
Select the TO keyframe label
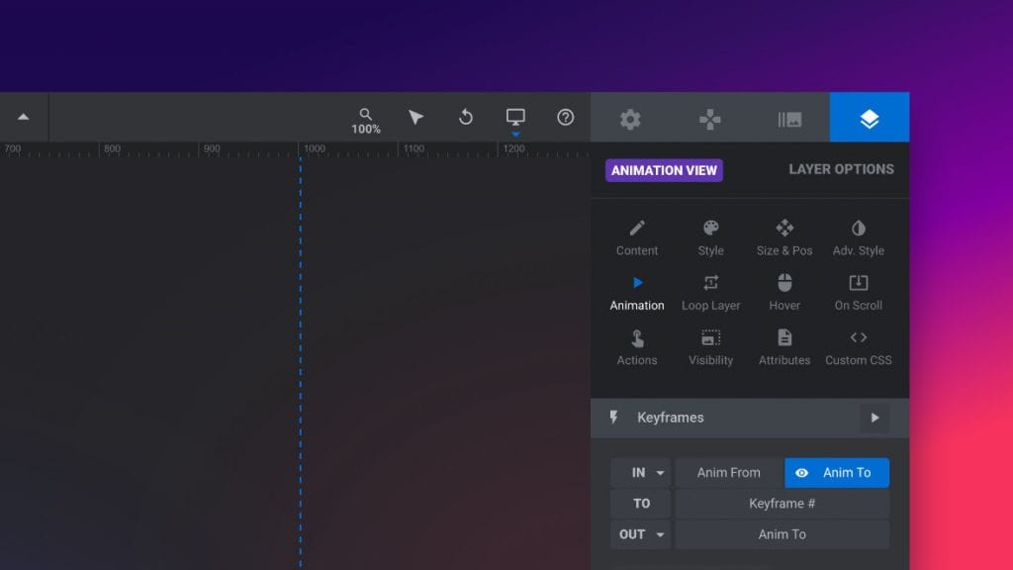(x=641, y=504)
